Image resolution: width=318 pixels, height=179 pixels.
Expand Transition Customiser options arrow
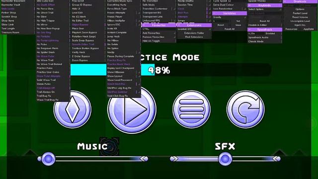[x=174, y=9]
